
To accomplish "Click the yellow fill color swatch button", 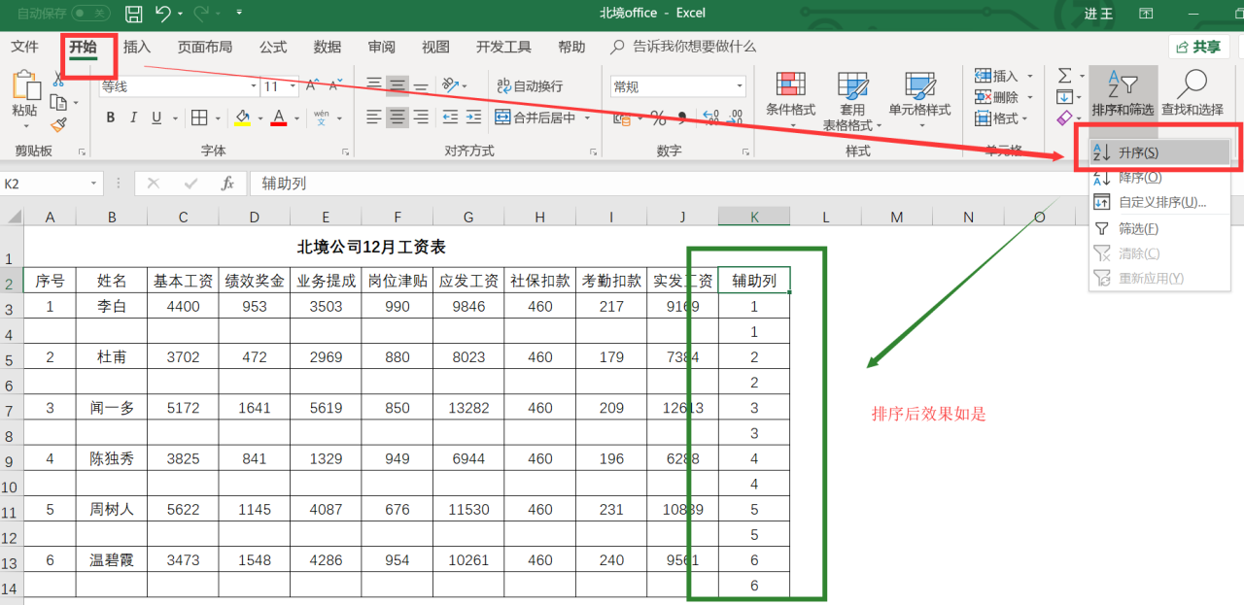I will point(243,118).
